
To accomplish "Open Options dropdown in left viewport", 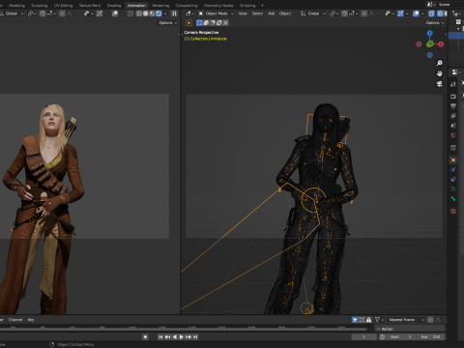I will [167, 23].
